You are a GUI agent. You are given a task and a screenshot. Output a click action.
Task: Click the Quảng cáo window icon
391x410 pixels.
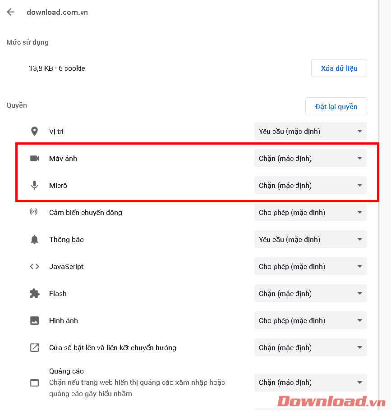click(34, 383)
